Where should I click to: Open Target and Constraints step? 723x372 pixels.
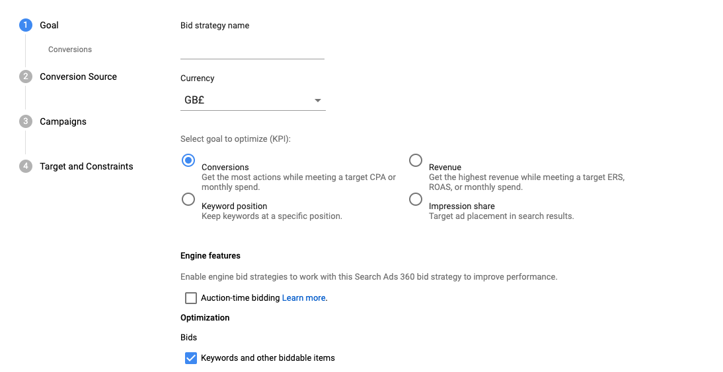[x=86, y=166]
